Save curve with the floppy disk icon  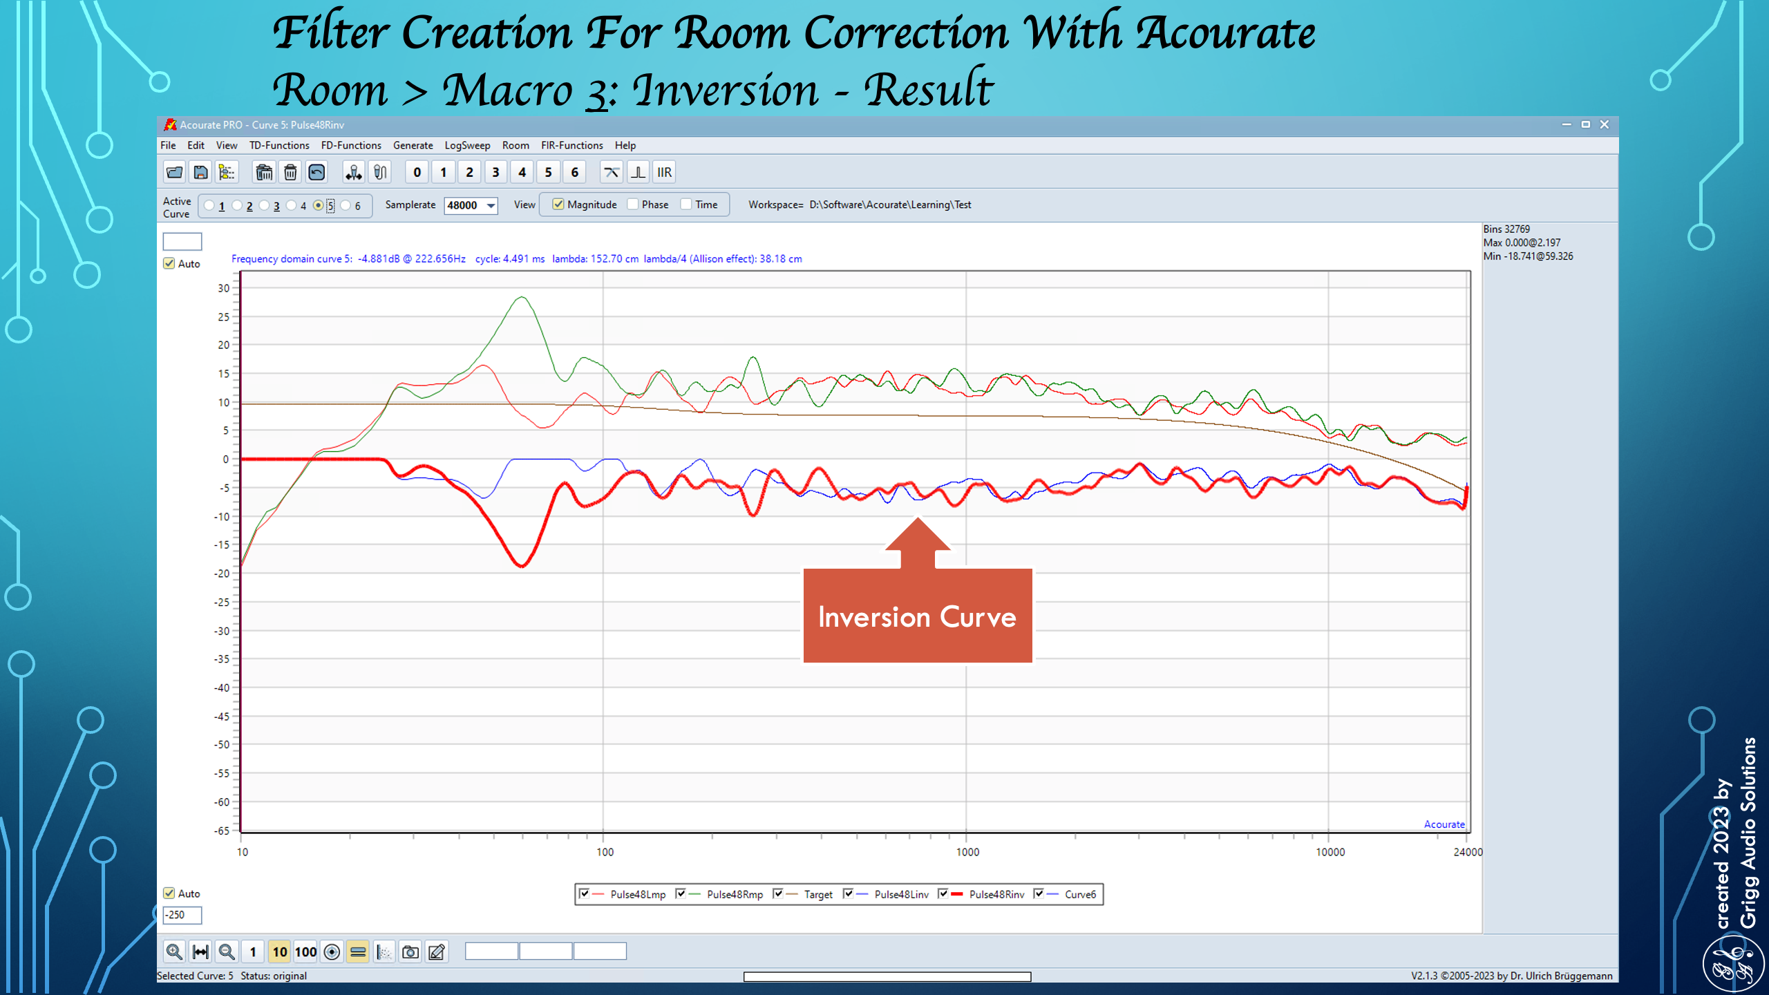(200, 172)
